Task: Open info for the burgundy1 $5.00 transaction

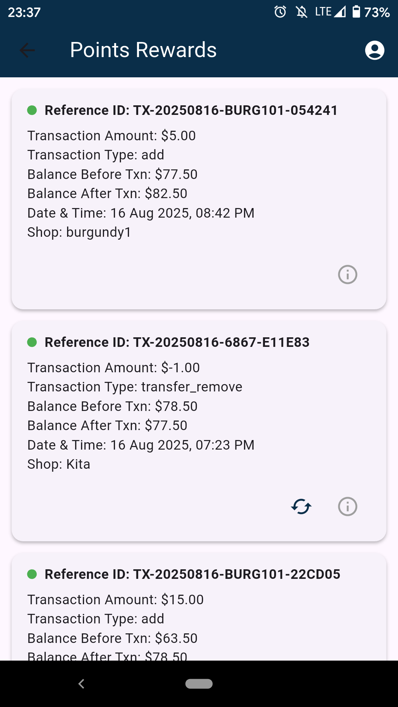Action: [x=348, y=275]
